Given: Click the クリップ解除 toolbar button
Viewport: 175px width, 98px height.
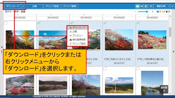Looking at the screenshot, I should (x=70, y=6).
